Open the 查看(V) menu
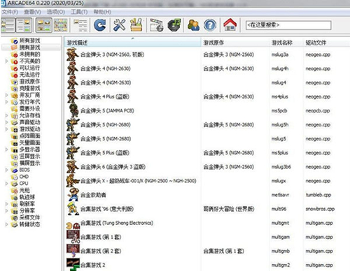350x271 pixels. (x=32, y=12)
